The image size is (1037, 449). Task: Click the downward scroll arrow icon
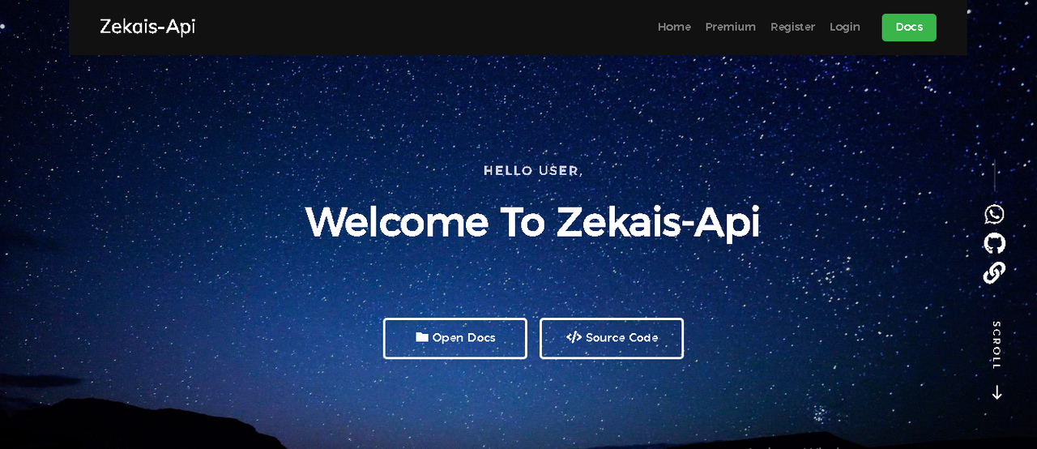point(996,392)
